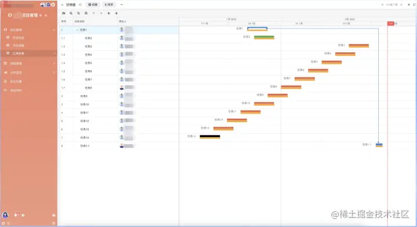Click the bottom-left corner square icon in sidebar
Screen dimensions: 417x227
coord(3,224)
